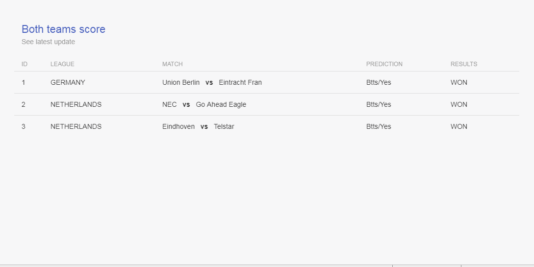Click NEC team name

pos(169,104)
